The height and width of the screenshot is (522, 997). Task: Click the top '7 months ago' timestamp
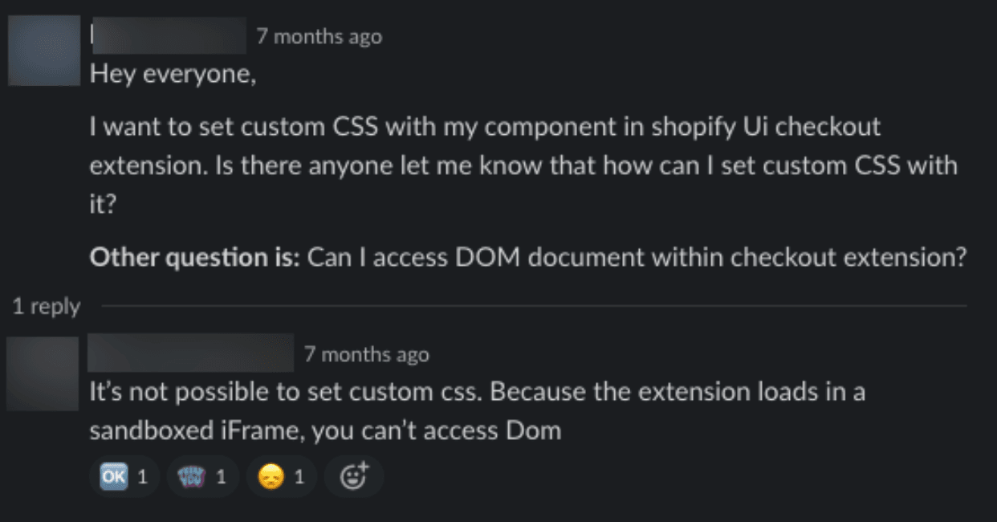[319, 35]
